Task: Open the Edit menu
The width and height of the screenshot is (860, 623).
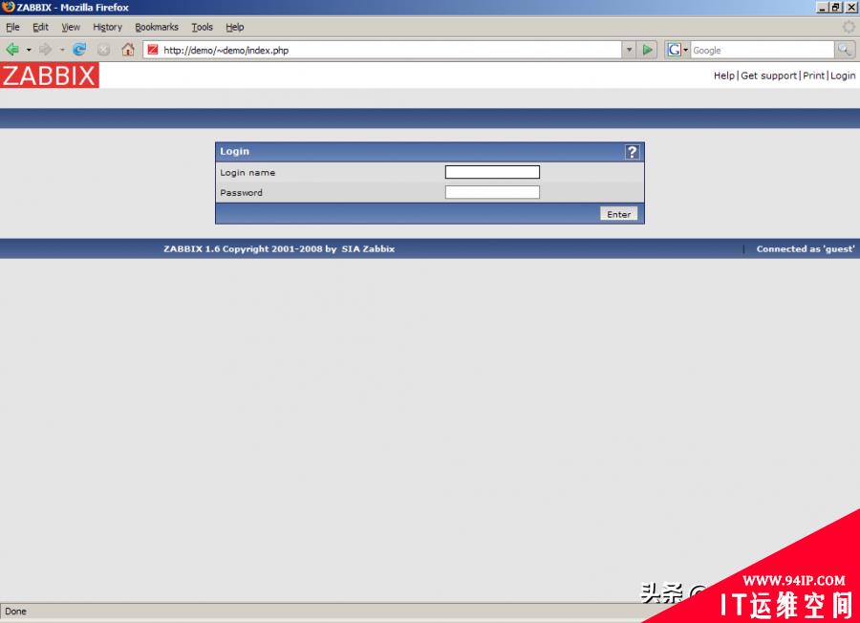Action: [40, 27]
